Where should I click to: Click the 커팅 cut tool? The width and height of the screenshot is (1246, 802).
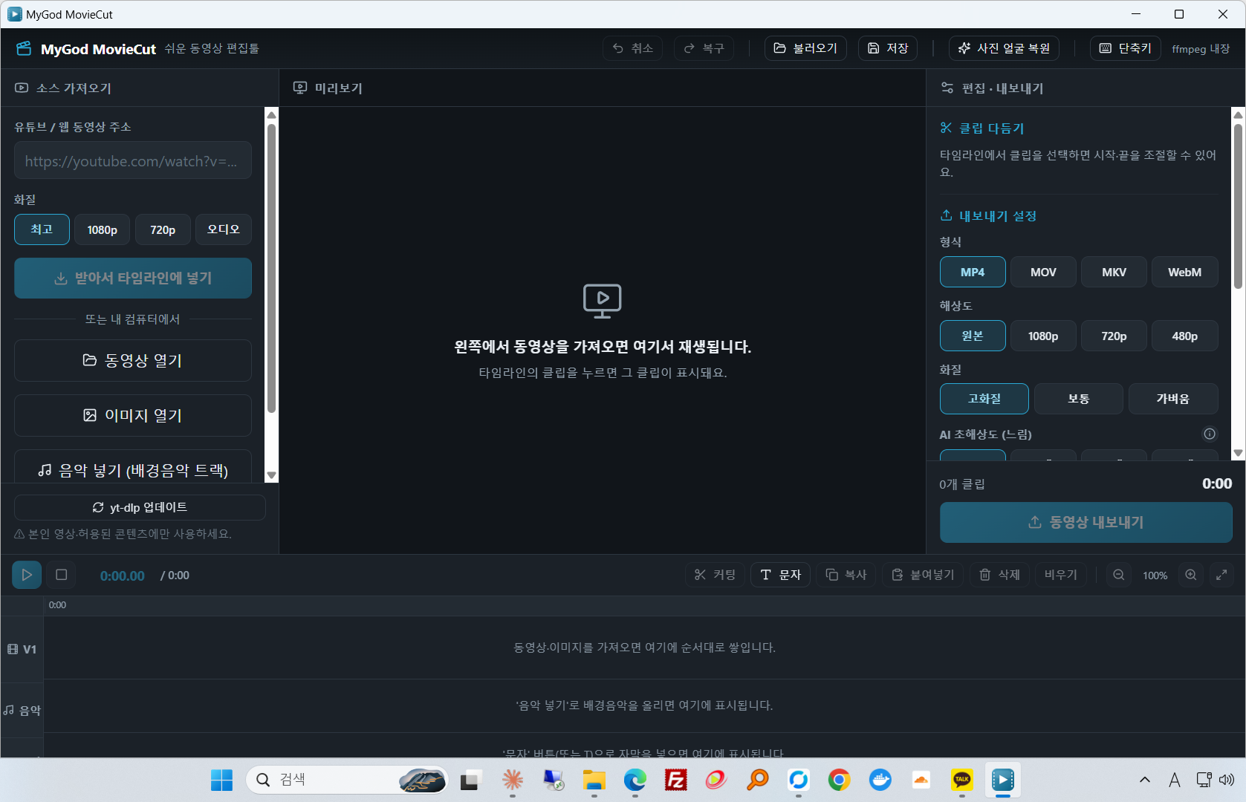click(715, 575)
